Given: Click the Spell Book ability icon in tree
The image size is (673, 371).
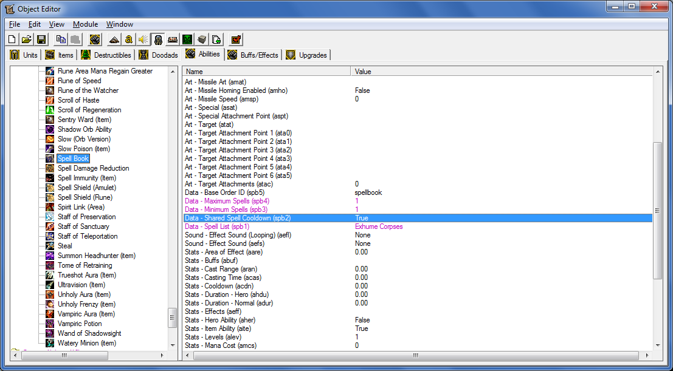Looking at the screenshot, I should pos(50,158).
